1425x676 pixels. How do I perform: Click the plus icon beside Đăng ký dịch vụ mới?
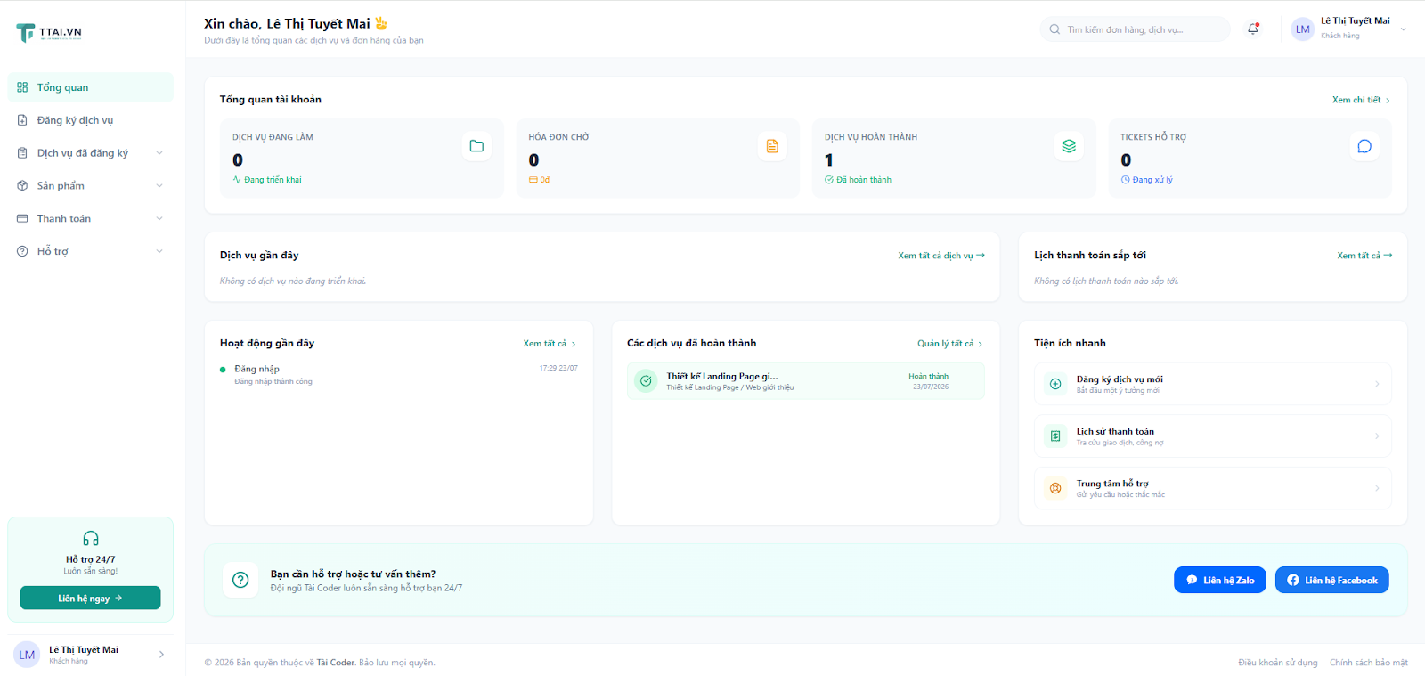tap(1055, 384)
